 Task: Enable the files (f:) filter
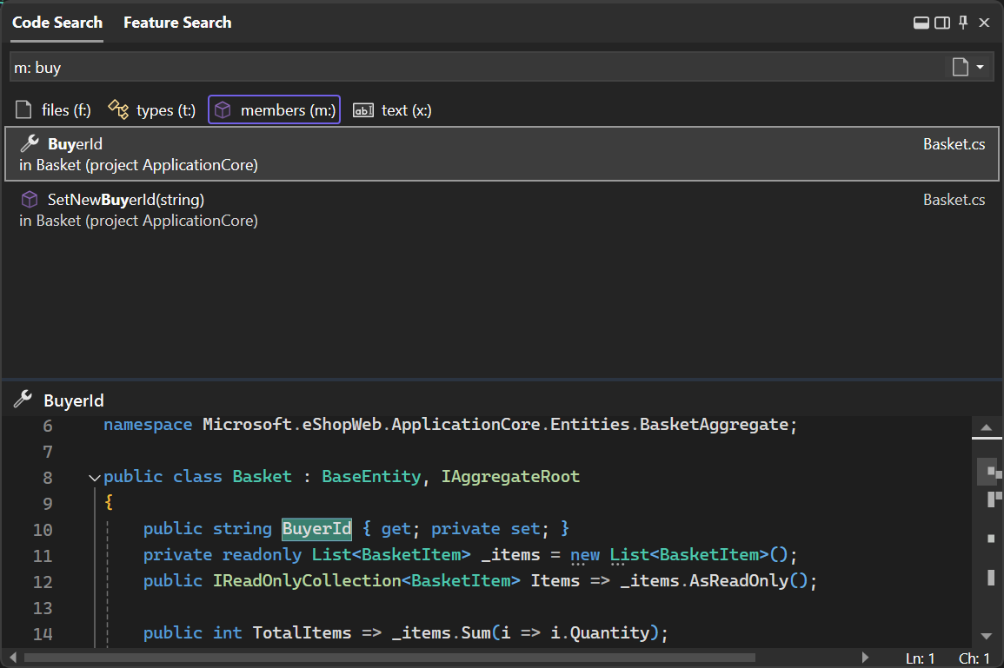[x=52, y=109]
